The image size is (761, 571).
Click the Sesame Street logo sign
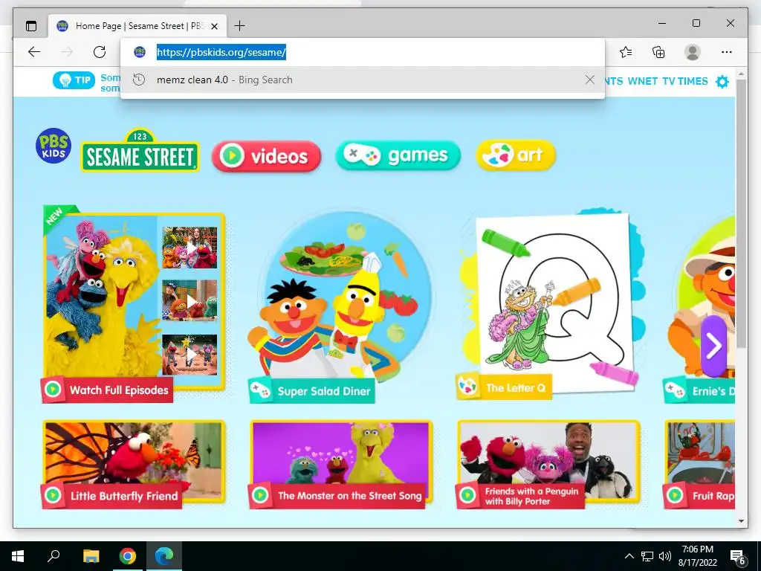(140, 150)
